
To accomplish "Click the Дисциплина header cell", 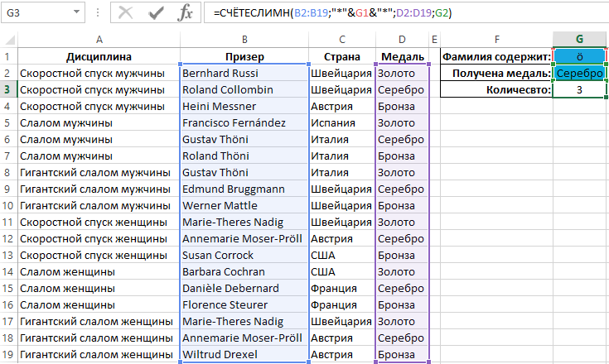I will click(99, 56).
